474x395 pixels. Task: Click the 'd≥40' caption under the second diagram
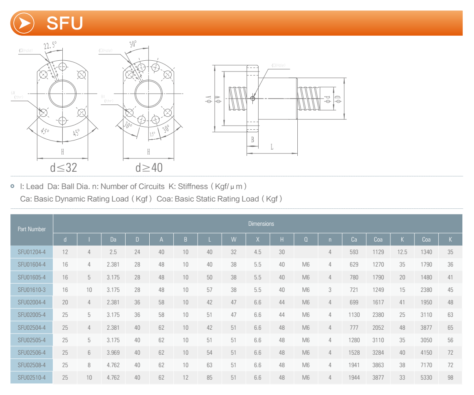(x=149, y=168)
